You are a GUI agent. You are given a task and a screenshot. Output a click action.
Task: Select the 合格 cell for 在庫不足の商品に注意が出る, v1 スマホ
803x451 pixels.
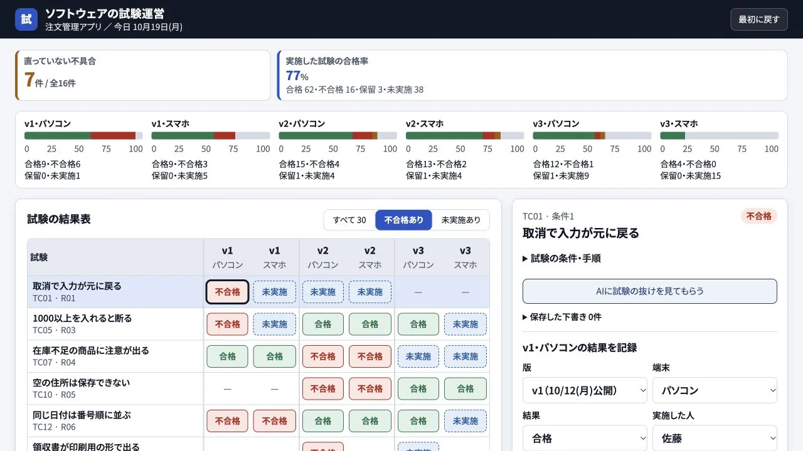point(275,356)
